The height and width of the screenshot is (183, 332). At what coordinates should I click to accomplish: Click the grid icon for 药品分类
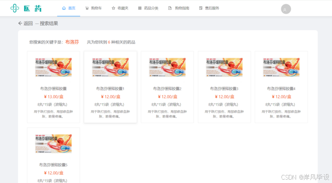coord(140,8)
